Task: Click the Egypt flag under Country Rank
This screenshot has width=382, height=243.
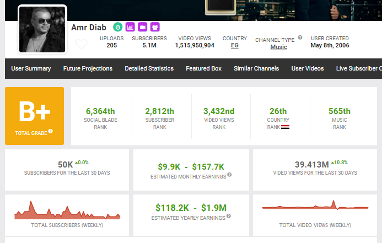Action: coord(286,127)
